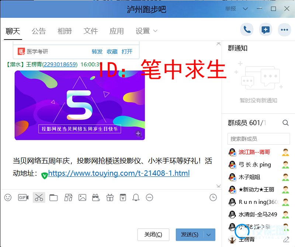Click the 关闭(C) button
Screen dimensions: 295x247
pos(153,235)
